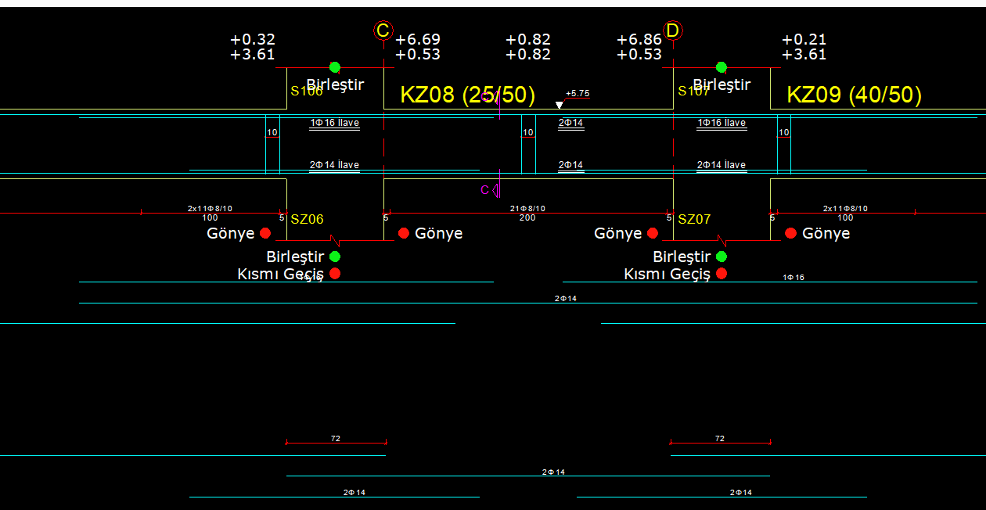
Task: Toggle the Kısmı Geçiş red dot below SZ07
Action: pos(722,273)
